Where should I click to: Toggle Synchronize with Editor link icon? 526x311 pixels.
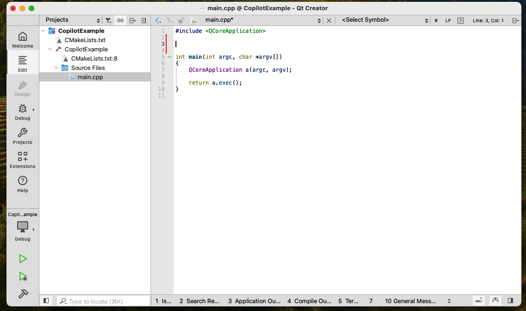click(120, 20)
